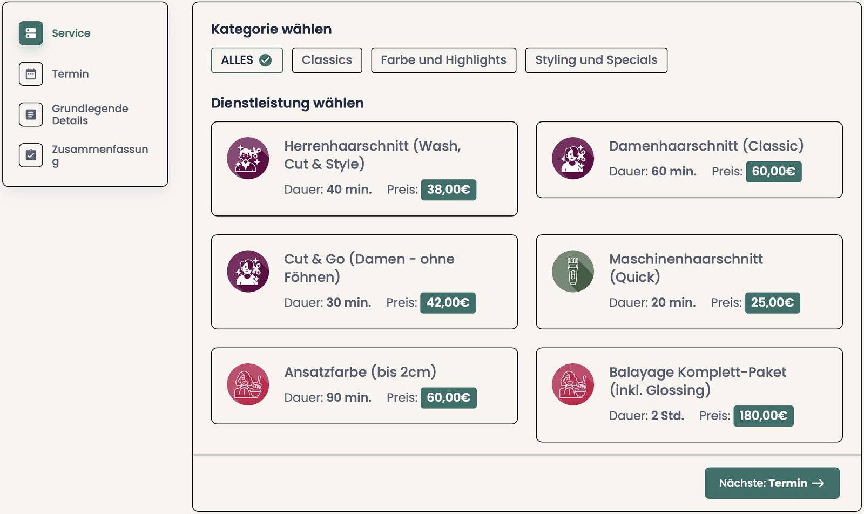
Task: Click the 38,00€ price badge
Action: (448, 190)
